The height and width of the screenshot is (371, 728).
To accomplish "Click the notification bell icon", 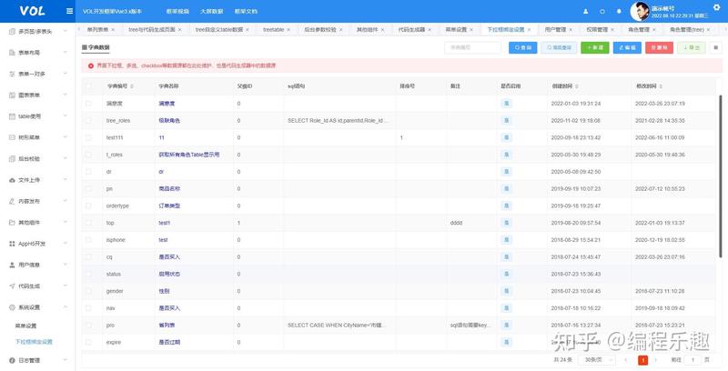I will coord(619,11).
